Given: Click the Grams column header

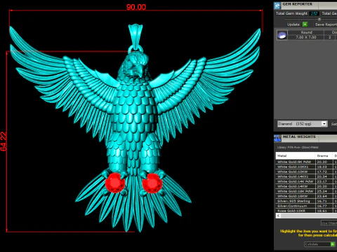Looking at the screenshot, I should point(324,155).
